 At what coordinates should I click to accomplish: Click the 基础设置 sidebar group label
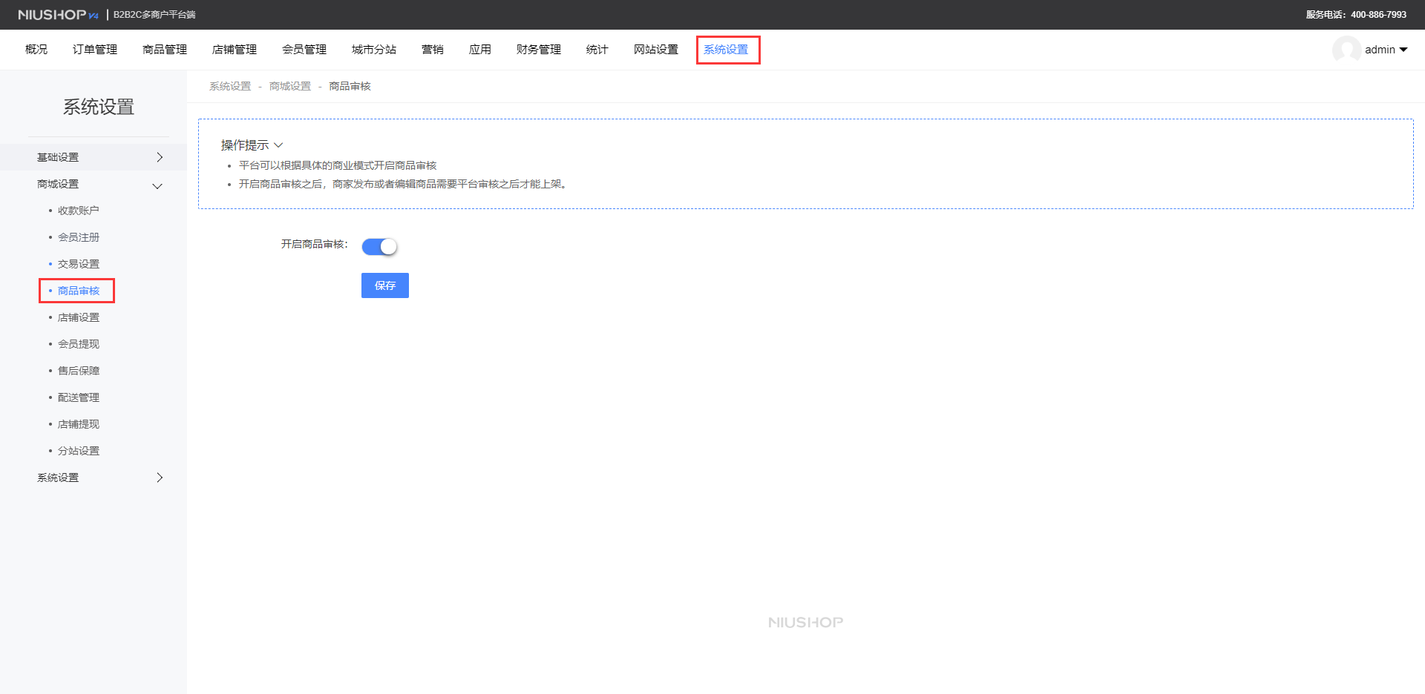[x=58, y=157]
